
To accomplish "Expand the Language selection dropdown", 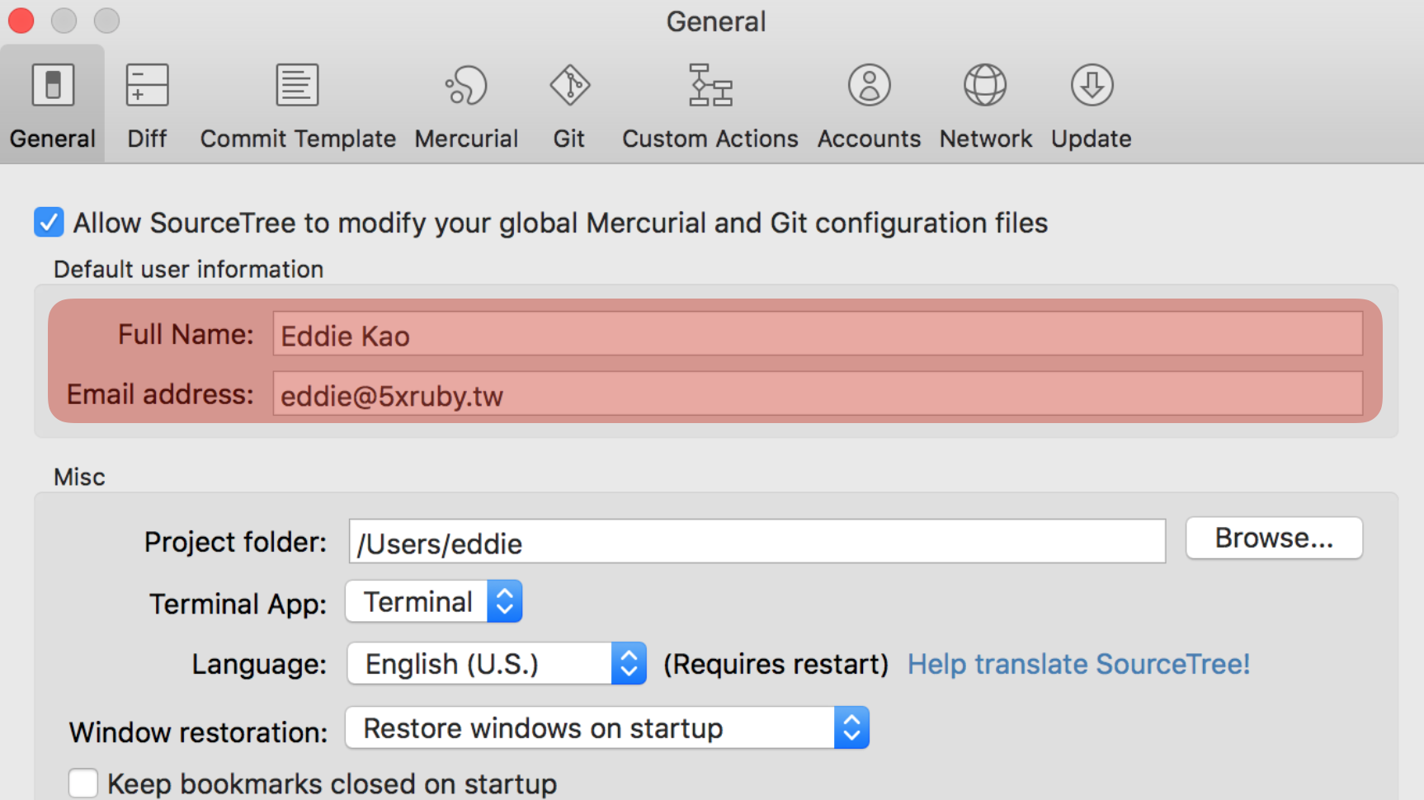I will pos(496,664).
